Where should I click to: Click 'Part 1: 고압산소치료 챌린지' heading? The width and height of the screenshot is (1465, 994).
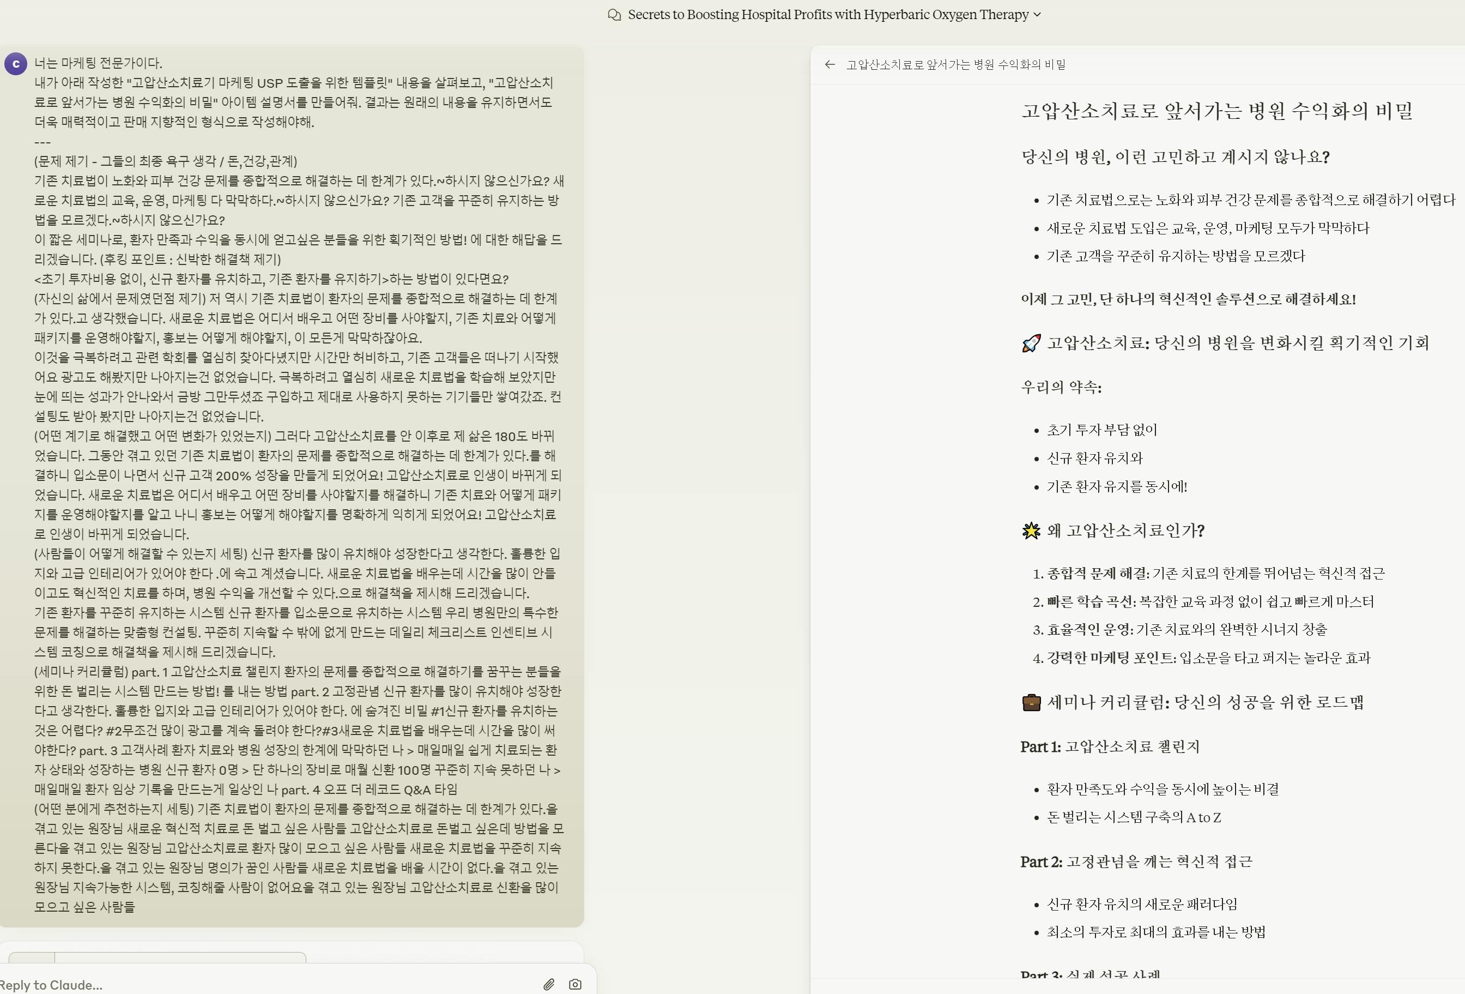click(1110, 747)
